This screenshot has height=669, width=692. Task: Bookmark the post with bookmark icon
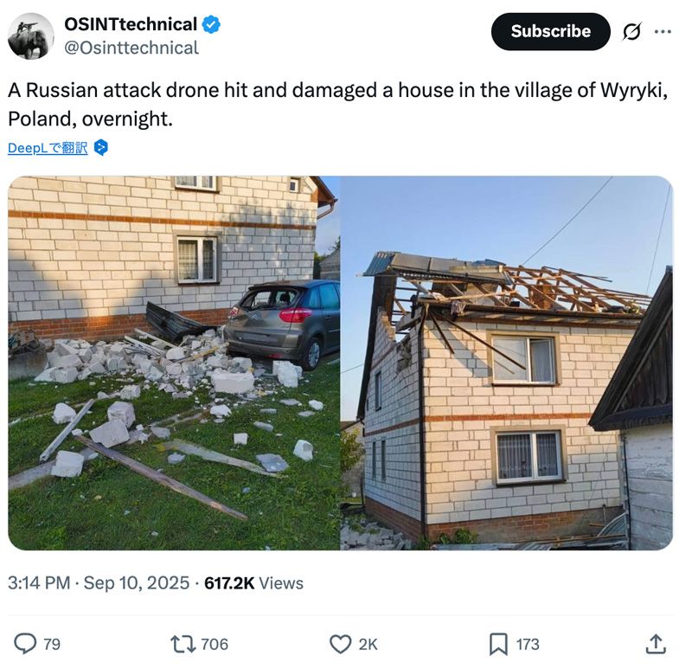coord(498,644)
